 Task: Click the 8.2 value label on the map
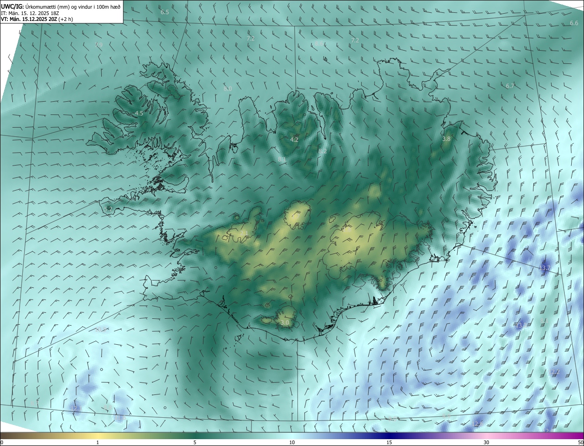(x=323, y=151)
